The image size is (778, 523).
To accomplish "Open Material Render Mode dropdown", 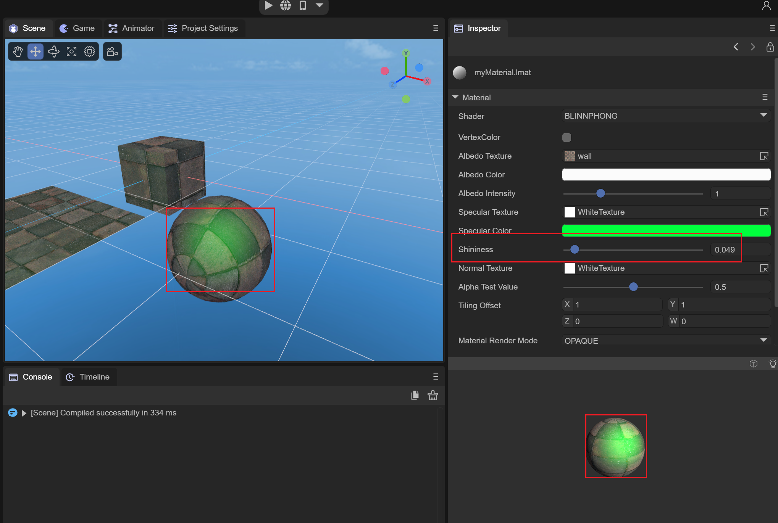I will 666,340.
